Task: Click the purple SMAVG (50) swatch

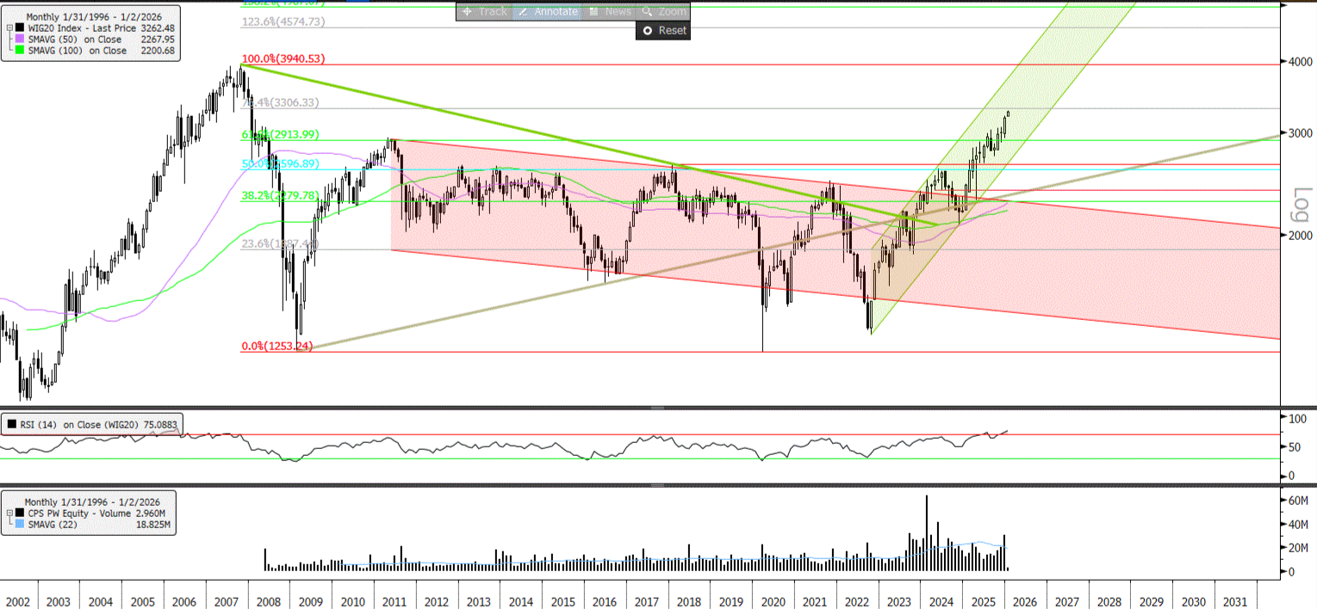Action: (x=19, y=39)
